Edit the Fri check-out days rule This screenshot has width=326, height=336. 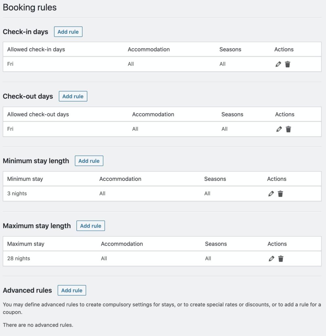click(x=279, y=129)
